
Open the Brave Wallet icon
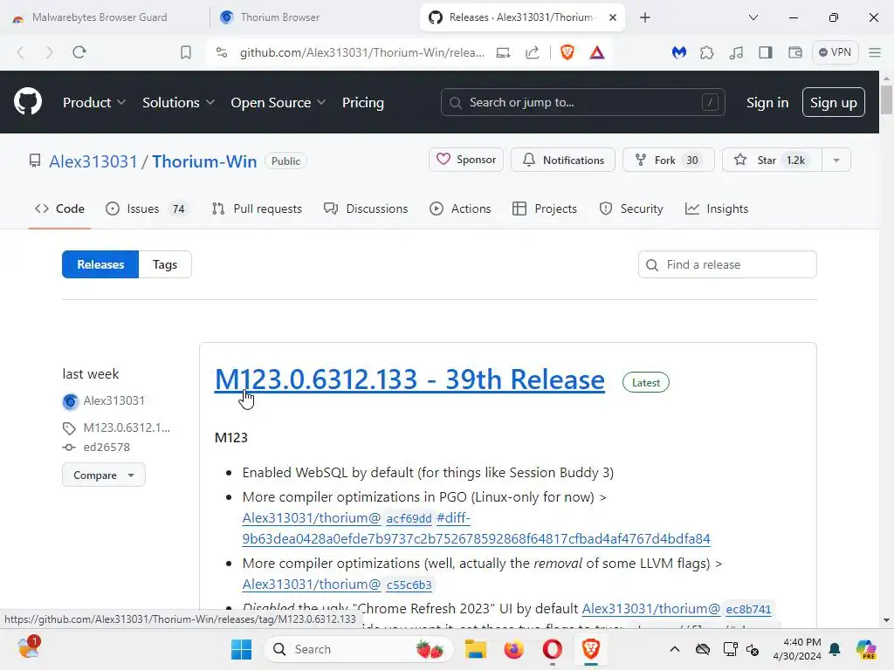click(794, 52)
